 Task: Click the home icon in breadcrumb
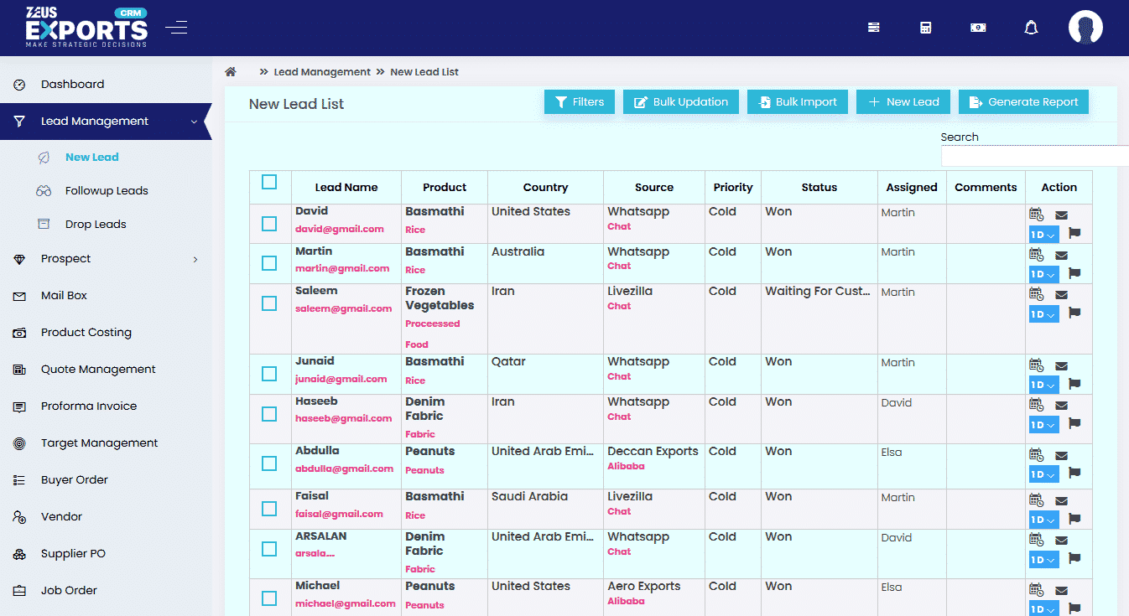pyautogui.click(x=231, y=72)
